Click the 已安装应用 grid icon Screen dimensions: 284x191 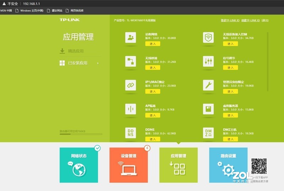(x=62, y=63)
